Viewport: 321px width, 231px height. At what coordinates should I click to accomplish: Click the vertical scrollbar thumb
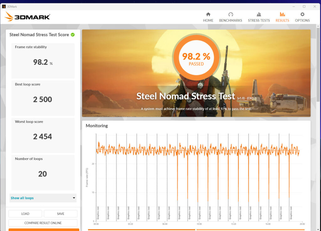tap(318, 64)
